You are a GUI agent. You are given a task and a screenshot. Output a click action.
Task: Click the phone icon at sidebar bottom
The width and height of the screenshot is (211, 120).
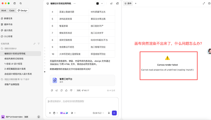point(39,117)
